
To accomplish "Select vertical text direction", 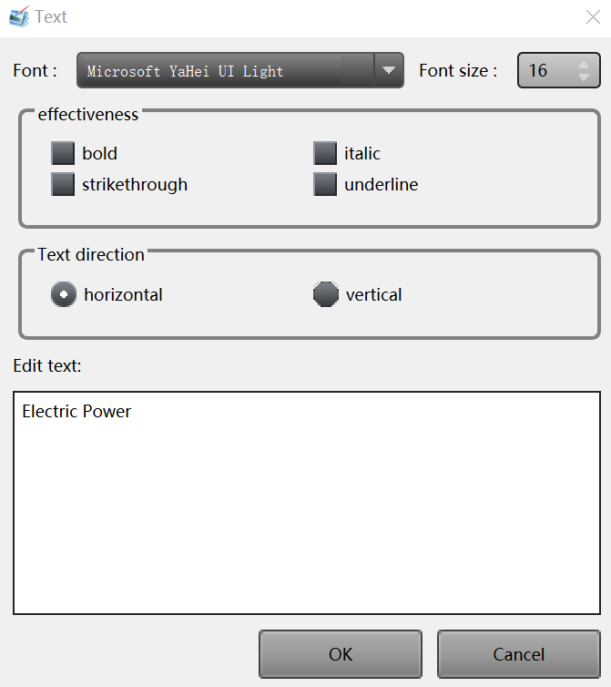I will 326,294.
